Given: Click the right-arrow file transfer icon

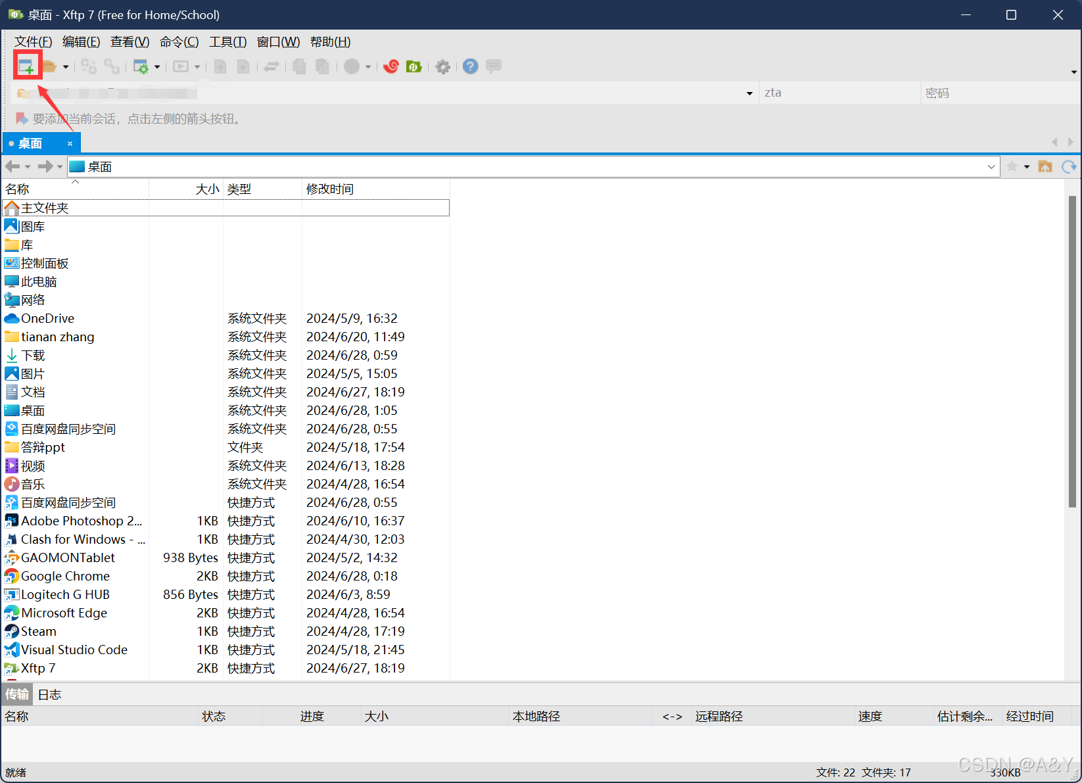Looking at the screenshot, I should tap(243, 66).
